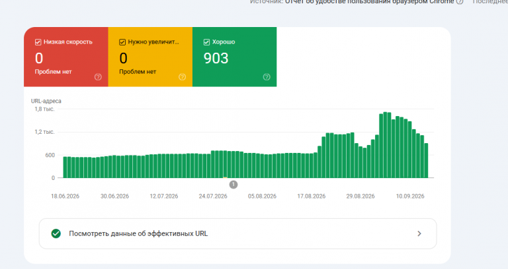Click the 30.06.2026 date label
The image size is (508, 269).
[x=114, y=196]
